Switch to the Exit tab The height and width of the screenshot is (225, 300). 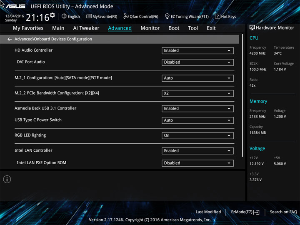[211, 28]
